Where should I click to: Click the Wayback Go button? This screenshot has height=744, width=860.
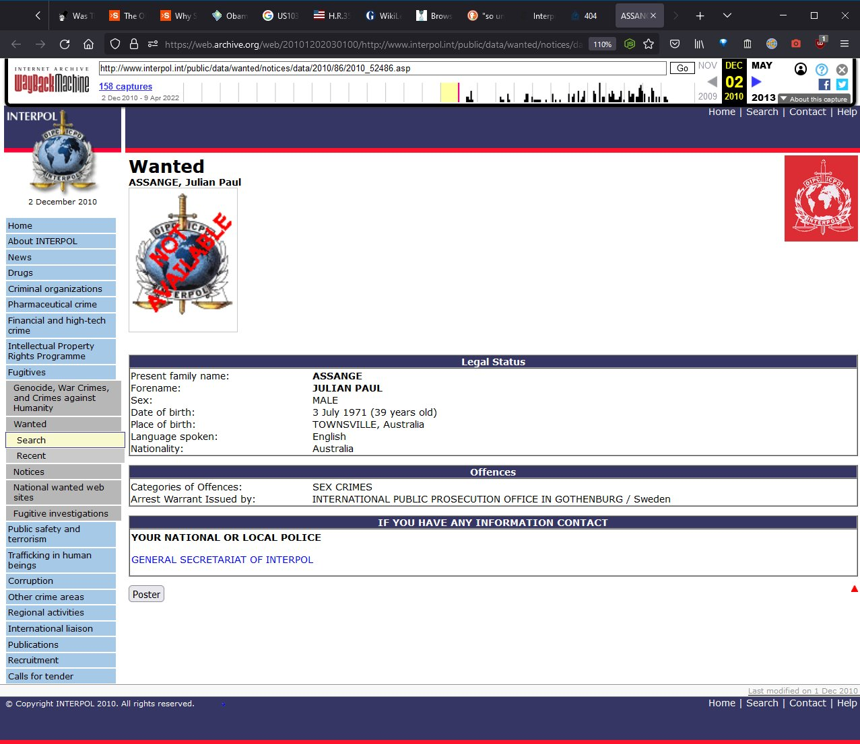click(682, 68)
